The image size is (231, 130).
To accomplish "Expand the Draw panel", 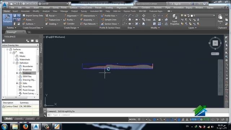I will tap(131, 28).
